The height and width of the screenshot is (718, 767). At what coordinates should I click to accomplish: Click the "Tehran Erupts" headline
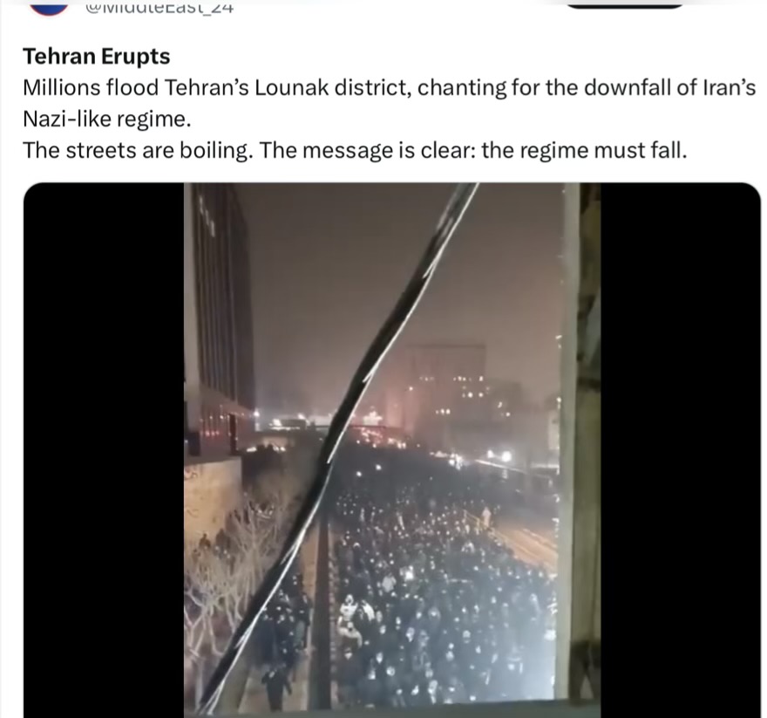pyautogui.click(x=97, y=57)
